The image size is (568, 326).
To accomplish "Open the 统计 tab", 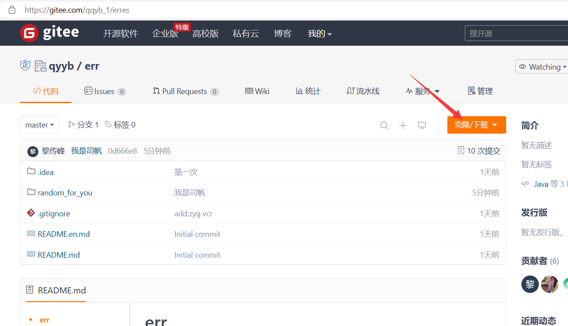I will coord(308,91).
